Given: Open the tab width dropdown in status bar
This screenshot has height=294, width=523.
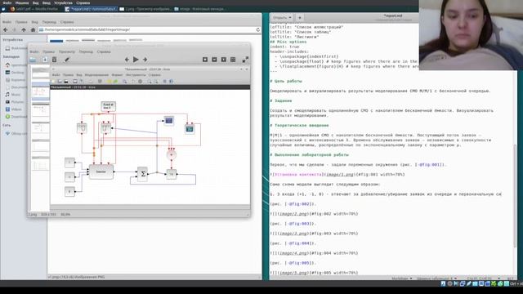Looking at the screenshot, I should pyautogui.click(x=436, y=278).
